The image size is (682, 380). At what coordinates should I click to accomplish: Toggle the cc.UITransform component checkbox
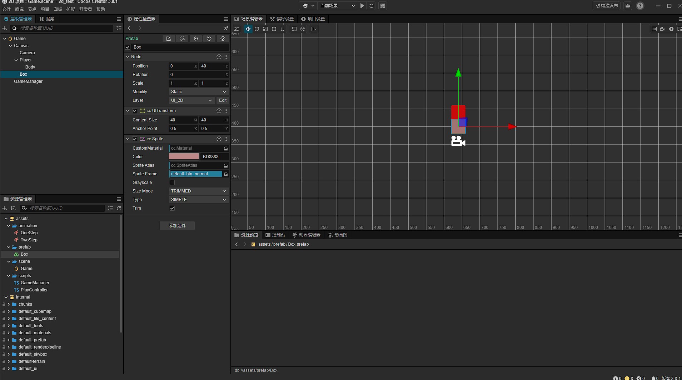(135, 111)
